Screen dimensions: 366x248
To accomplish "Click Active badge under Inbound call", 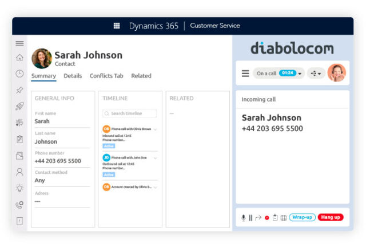I will point(109,146).
